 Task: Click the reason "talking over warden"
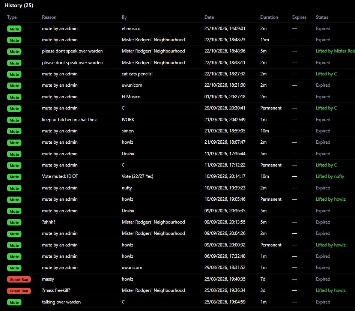click(x=61, y=302)
